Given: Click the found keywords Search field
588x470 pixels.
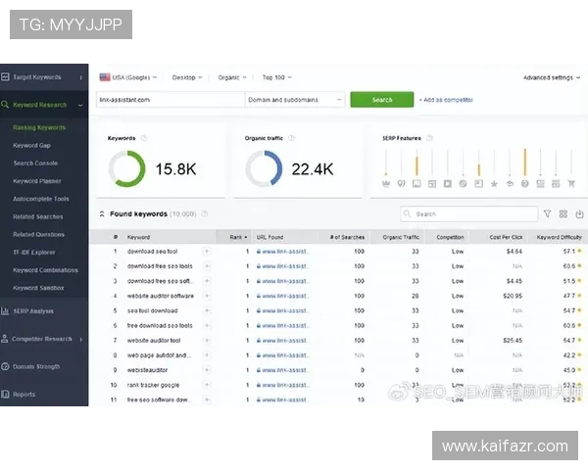Looking at the screenshot, I should click(x=468, y=213).
